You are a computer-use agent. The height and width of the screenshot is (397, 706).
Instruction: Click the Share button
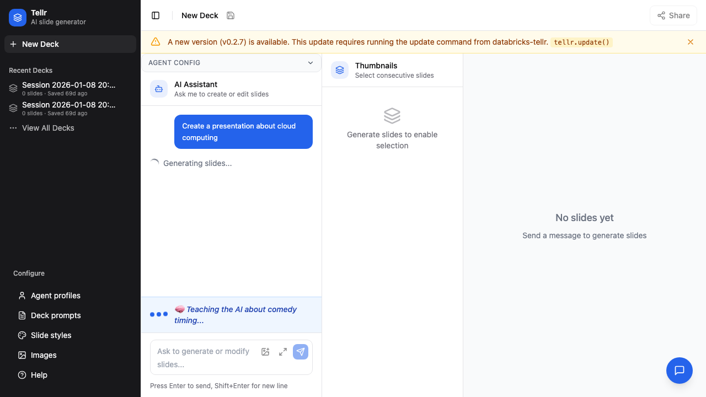click(673, 15)
